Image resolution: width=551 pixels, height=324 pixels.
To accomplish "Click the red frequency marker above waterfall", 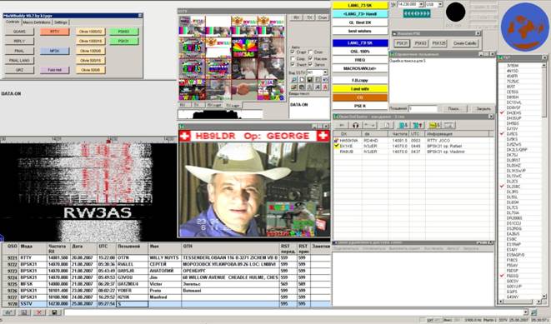I will (108, 141).
